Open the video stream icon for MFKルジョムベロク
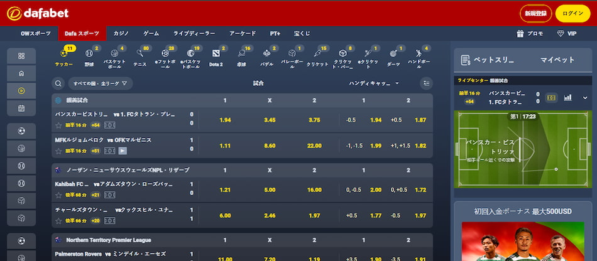 tap(123, 151)
